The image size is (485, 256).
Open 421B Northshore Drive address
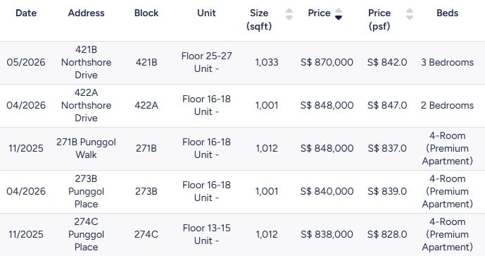coord(87,62)
